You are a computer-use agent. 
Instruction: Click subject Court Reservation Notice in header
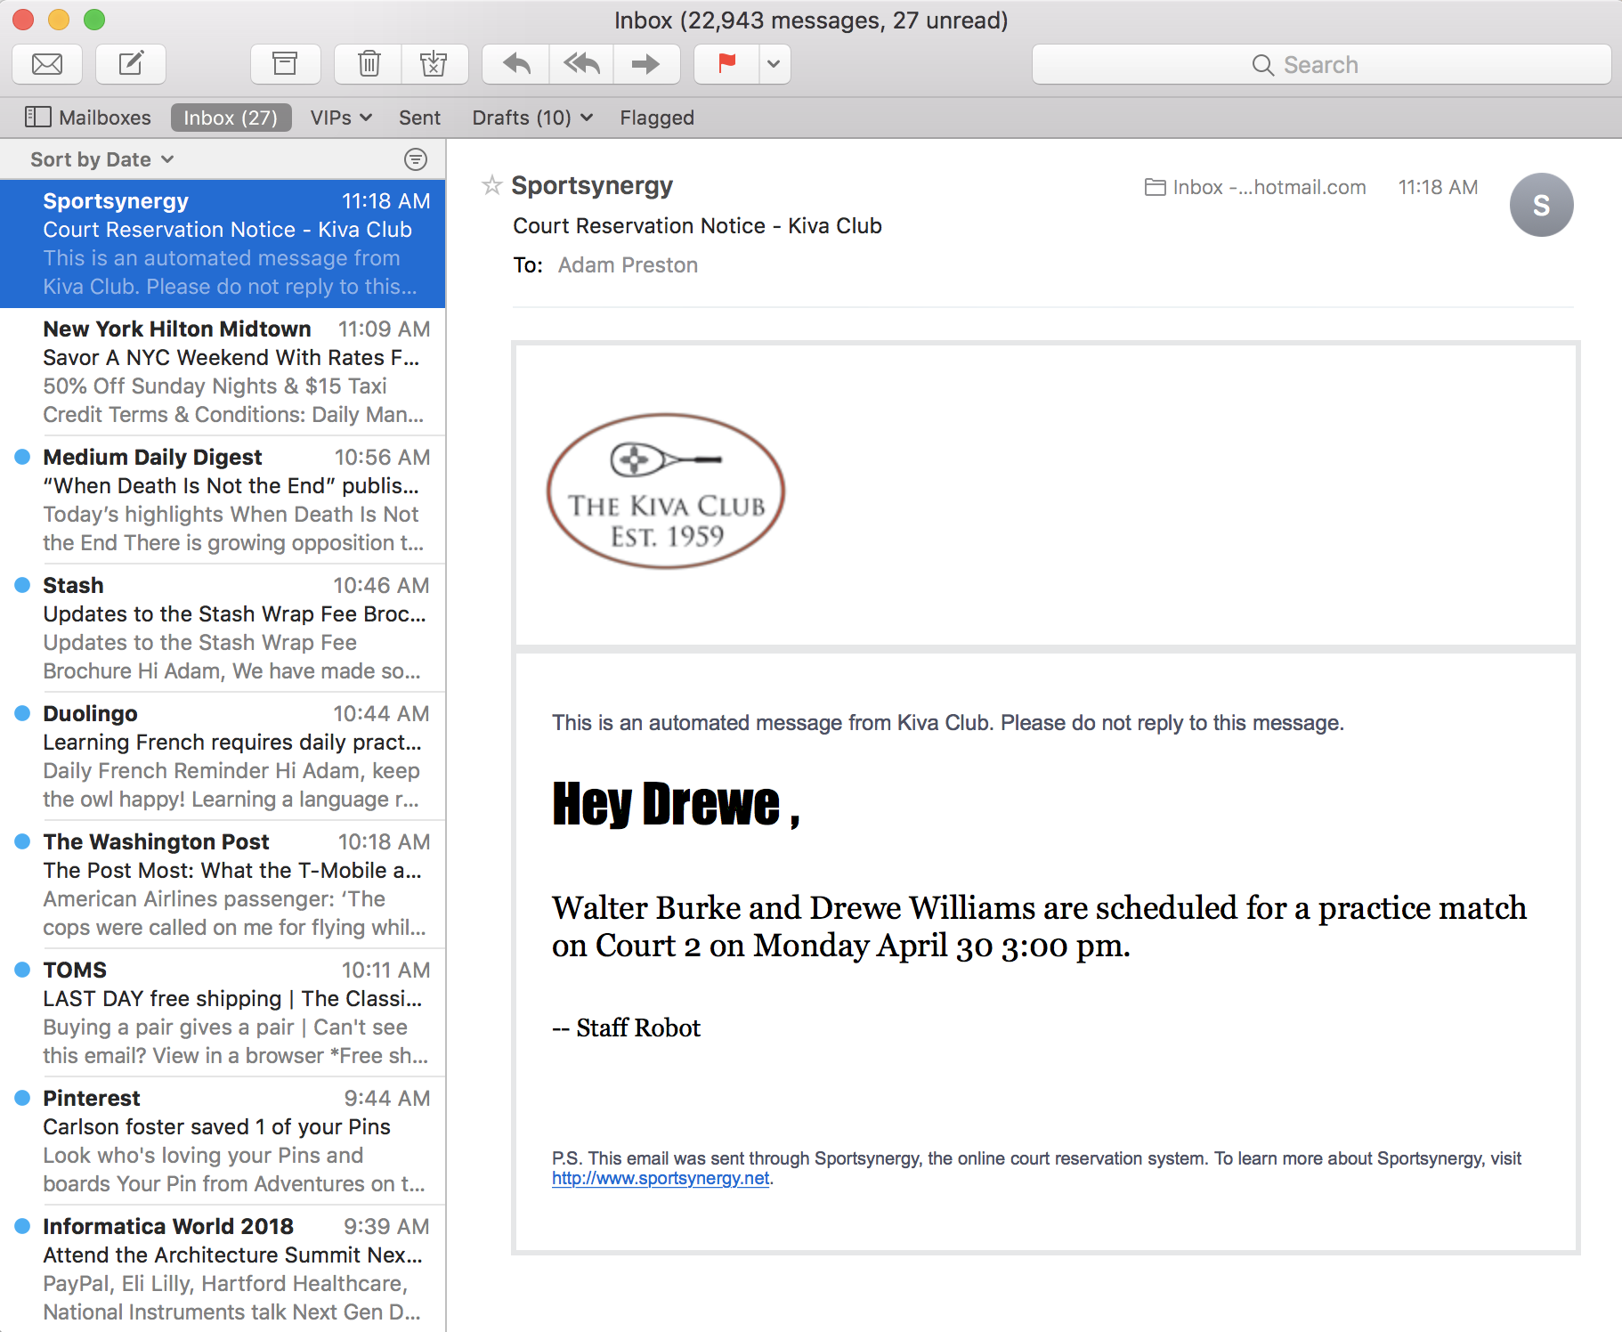(697, 226)
